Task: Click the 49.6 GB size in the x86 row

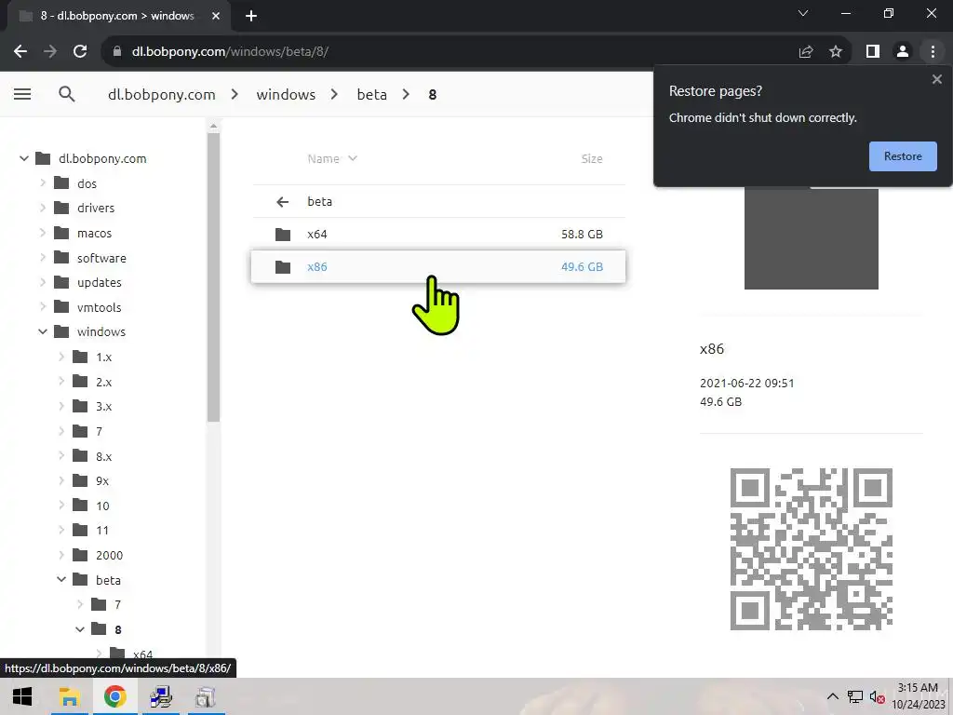Action: tap(583, 267)
